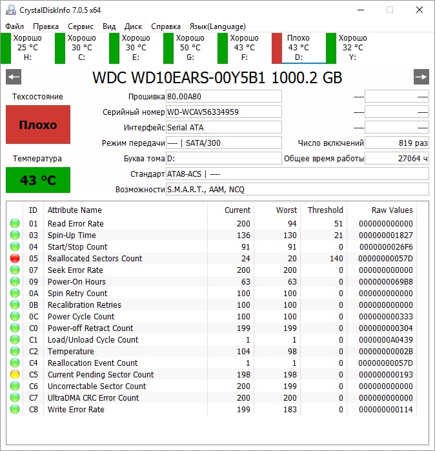
Task: Click the disk title WDC WD10EARS-00Y5B1 1000.2 GB
Action: 217,77
